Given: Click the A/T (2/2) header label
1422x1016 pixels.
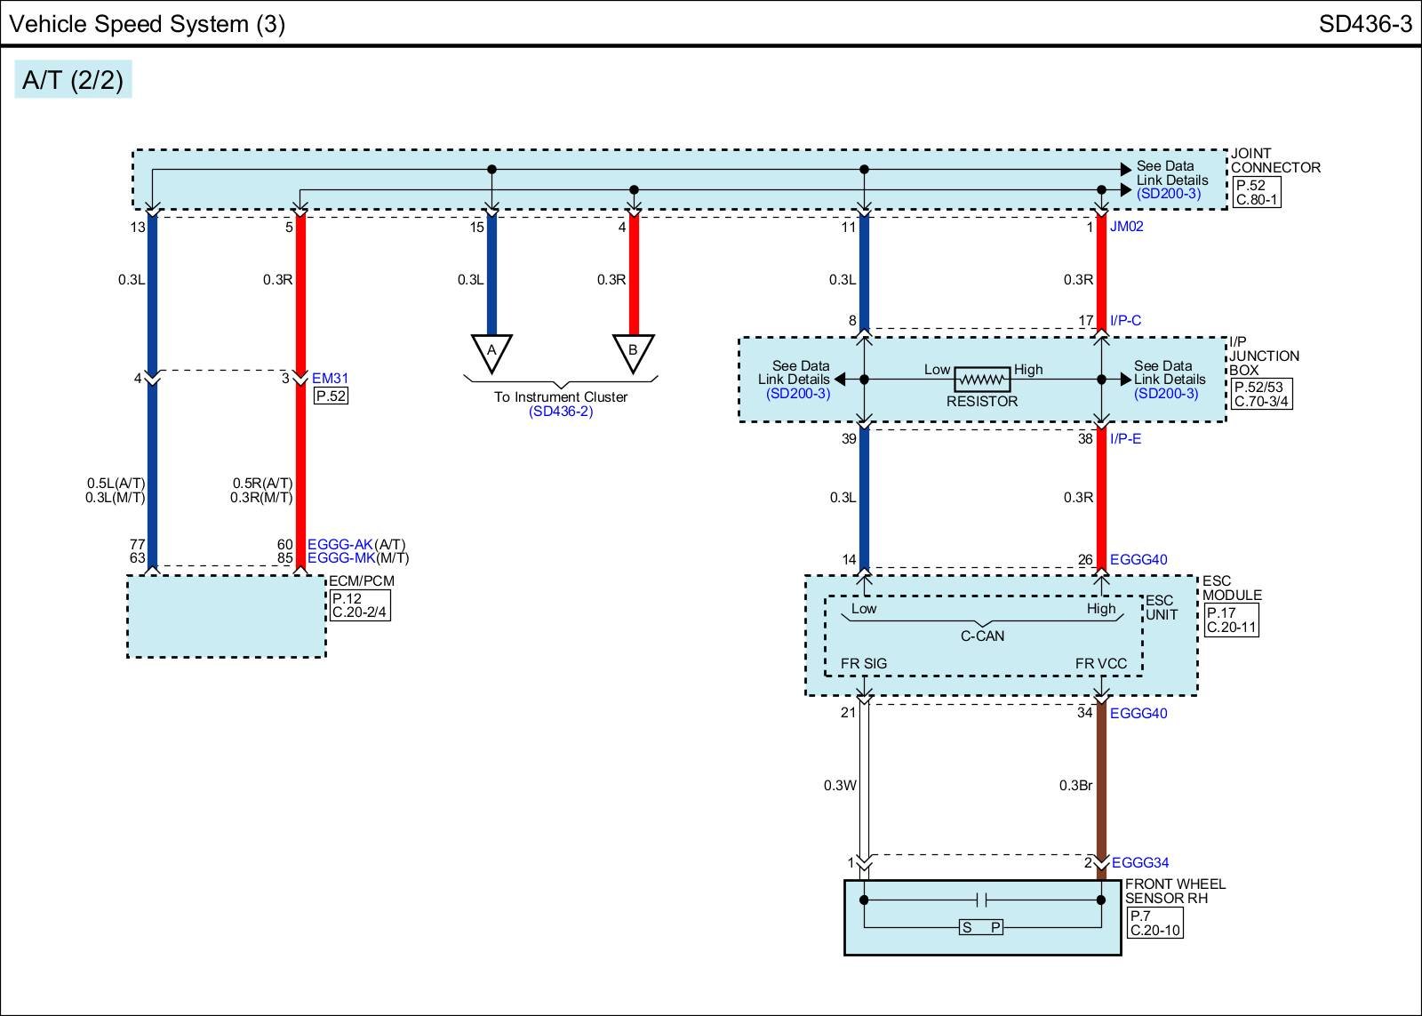Looking at the screenshot, I should 73,80.
